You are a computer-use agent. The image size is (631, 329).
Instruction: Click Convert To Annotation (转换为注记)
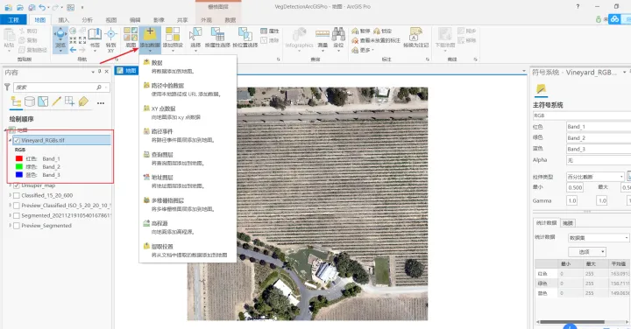coord(415,38)
